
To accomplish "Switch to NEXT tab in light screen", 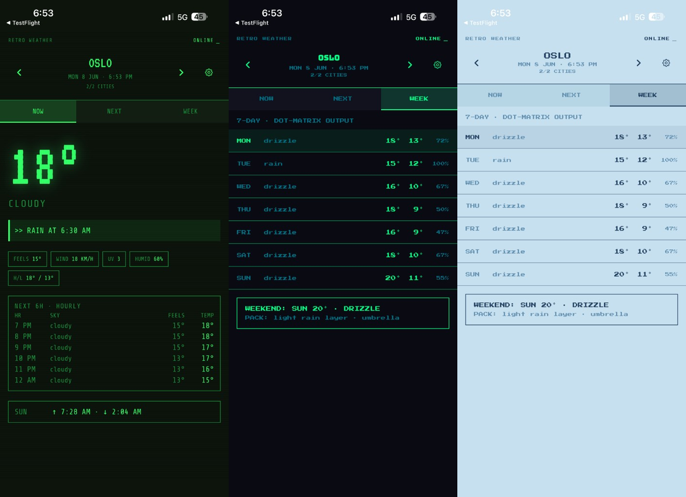I will [571, 95].
